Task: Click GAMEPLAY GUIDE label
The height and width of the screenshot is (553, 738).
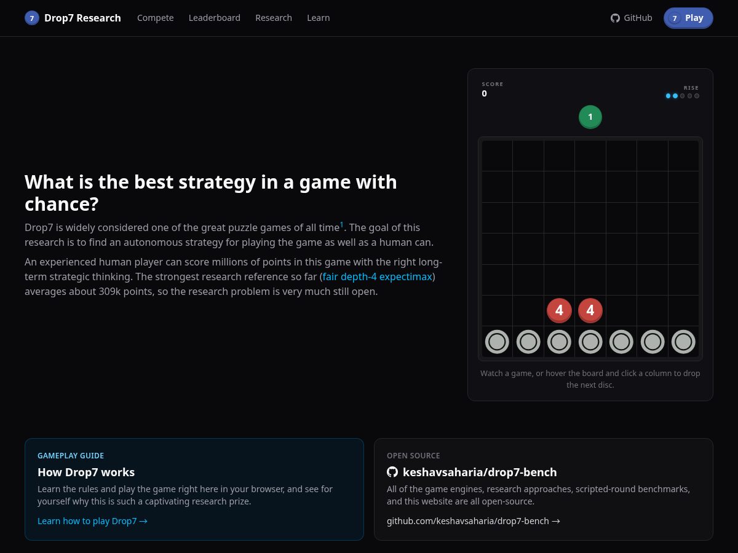Action: point(71,455)
